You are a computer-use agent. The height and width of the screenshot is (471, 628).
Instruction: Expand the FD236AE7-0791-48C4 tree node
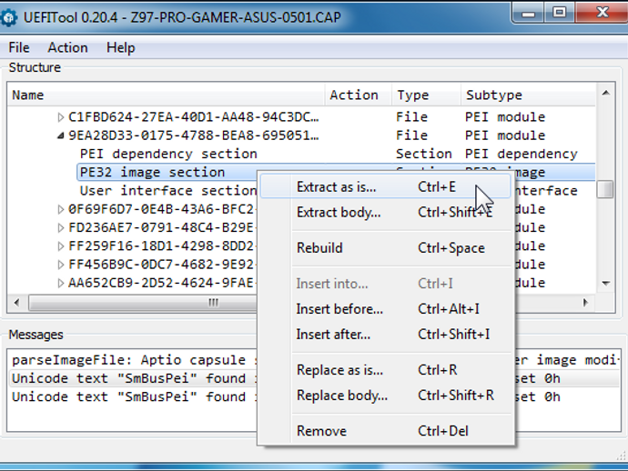(x=60, y=227)
